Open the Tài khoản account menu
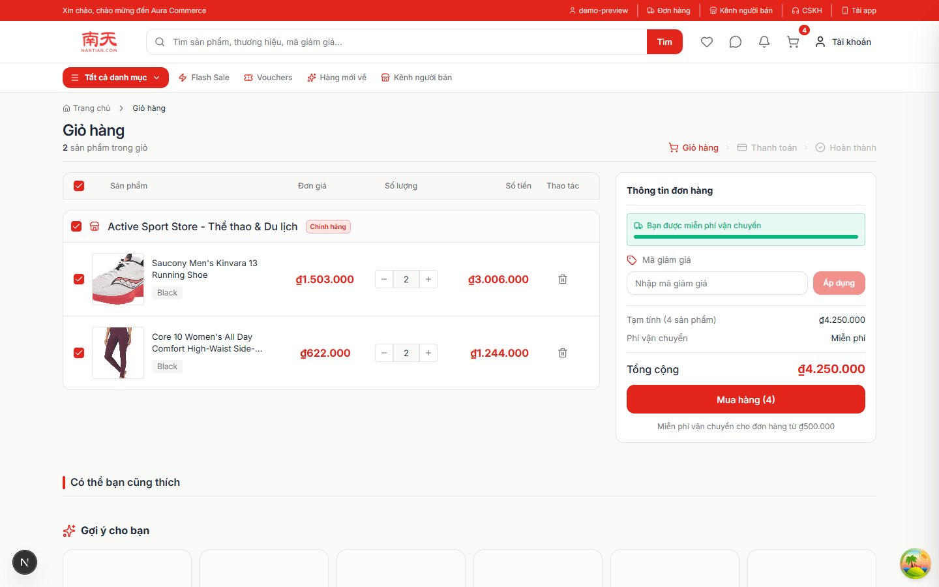 click(x=843, y=42)
